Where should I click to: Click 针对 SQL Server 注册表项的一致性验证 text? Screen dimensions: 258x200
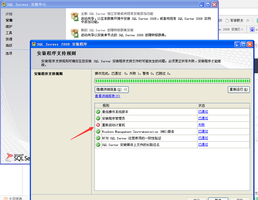point(131,138)
